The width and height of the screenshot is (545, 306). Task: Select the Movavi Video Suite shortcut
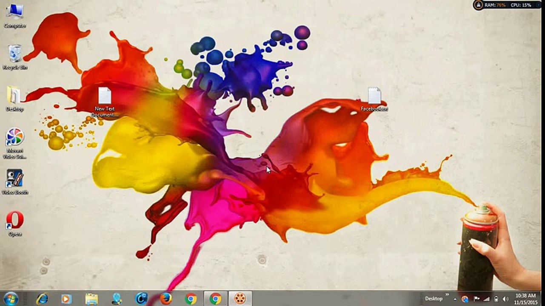point(15,138)
